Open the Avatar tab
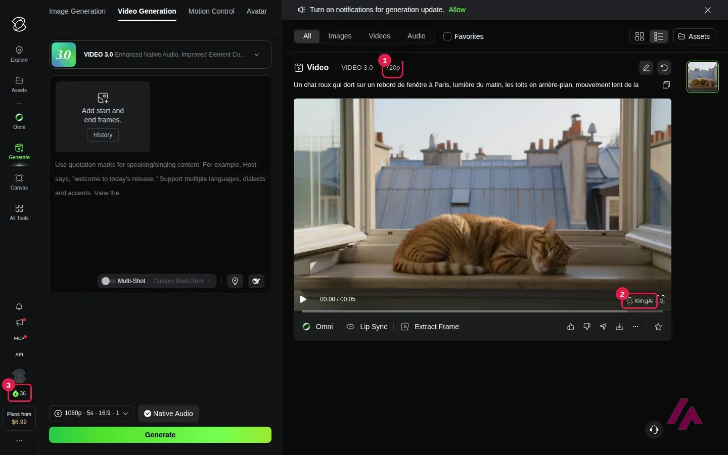The image size is (728, 455). pyautogui.click(x=257, y=11)
